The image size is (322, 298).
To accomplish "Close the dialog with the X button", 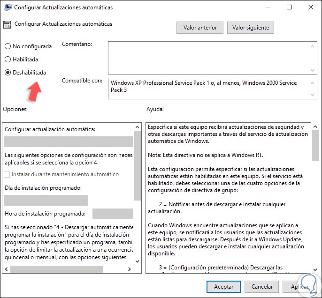I will tap(311, 7).
